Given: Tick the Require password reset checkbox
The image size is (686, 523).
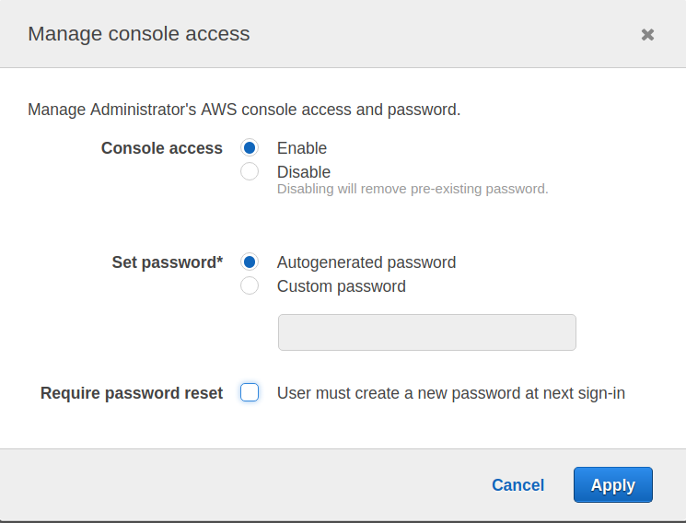Looking at the screenshot, I should (x=250, y=393).
